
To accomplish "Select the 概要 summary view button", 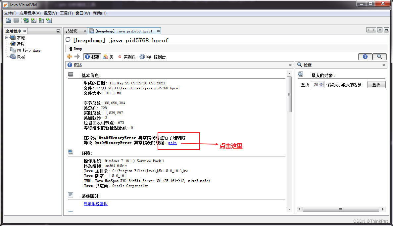I will [x=92, y=57].
